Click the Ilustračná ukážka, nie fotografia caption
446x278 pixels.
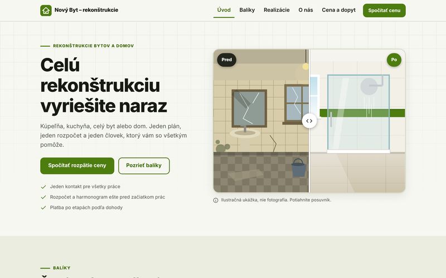tap(276, 200)
